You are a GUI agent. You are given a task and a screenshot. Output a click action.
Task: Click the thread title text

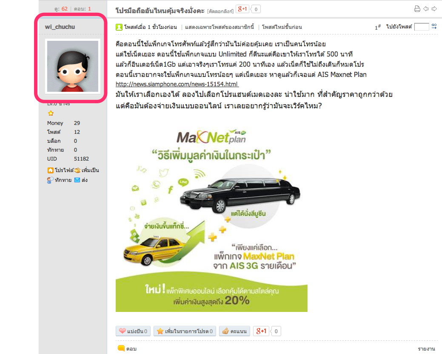[x=160, y=11]
